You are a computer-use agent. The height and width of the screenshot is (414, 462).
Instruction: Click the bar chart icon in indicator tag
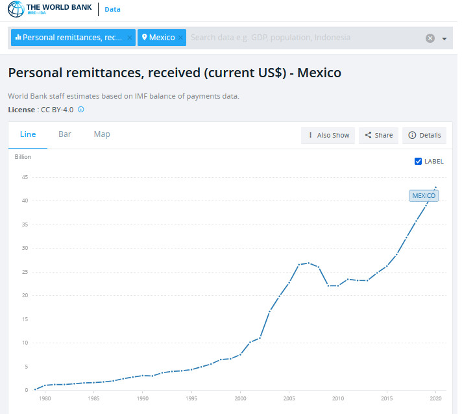[18, 38]
